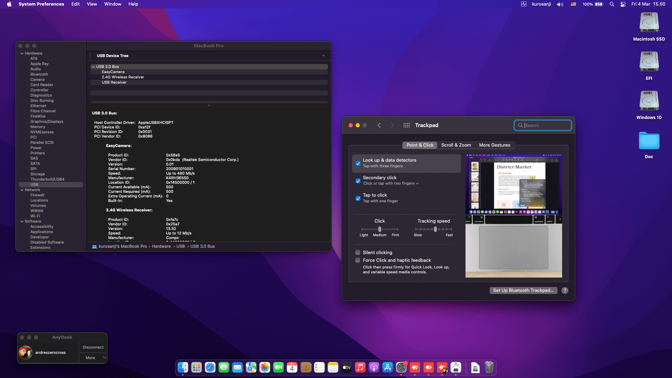Open System Preferences with the notification badge
672x378 pixels.
[401, 367]
